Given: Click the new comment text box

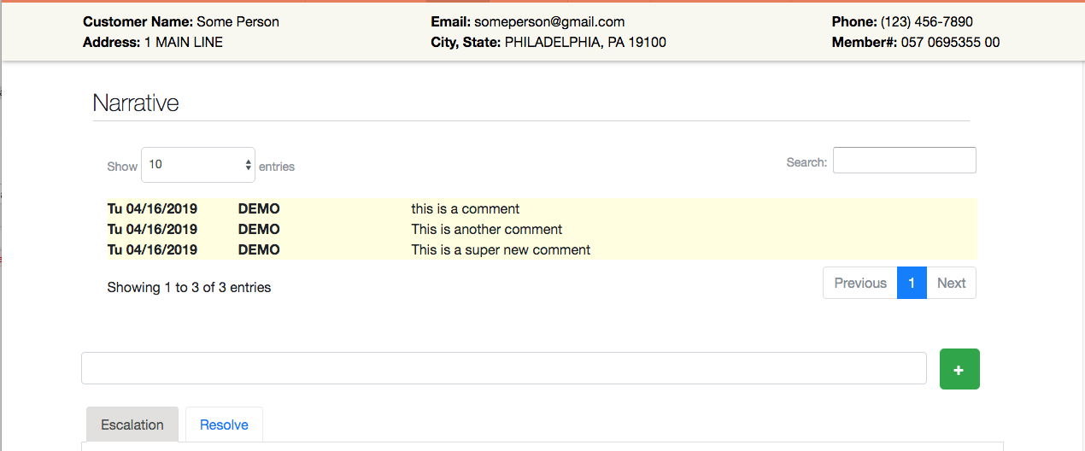Looking at the screenshot, I should [x=503, y=368].
